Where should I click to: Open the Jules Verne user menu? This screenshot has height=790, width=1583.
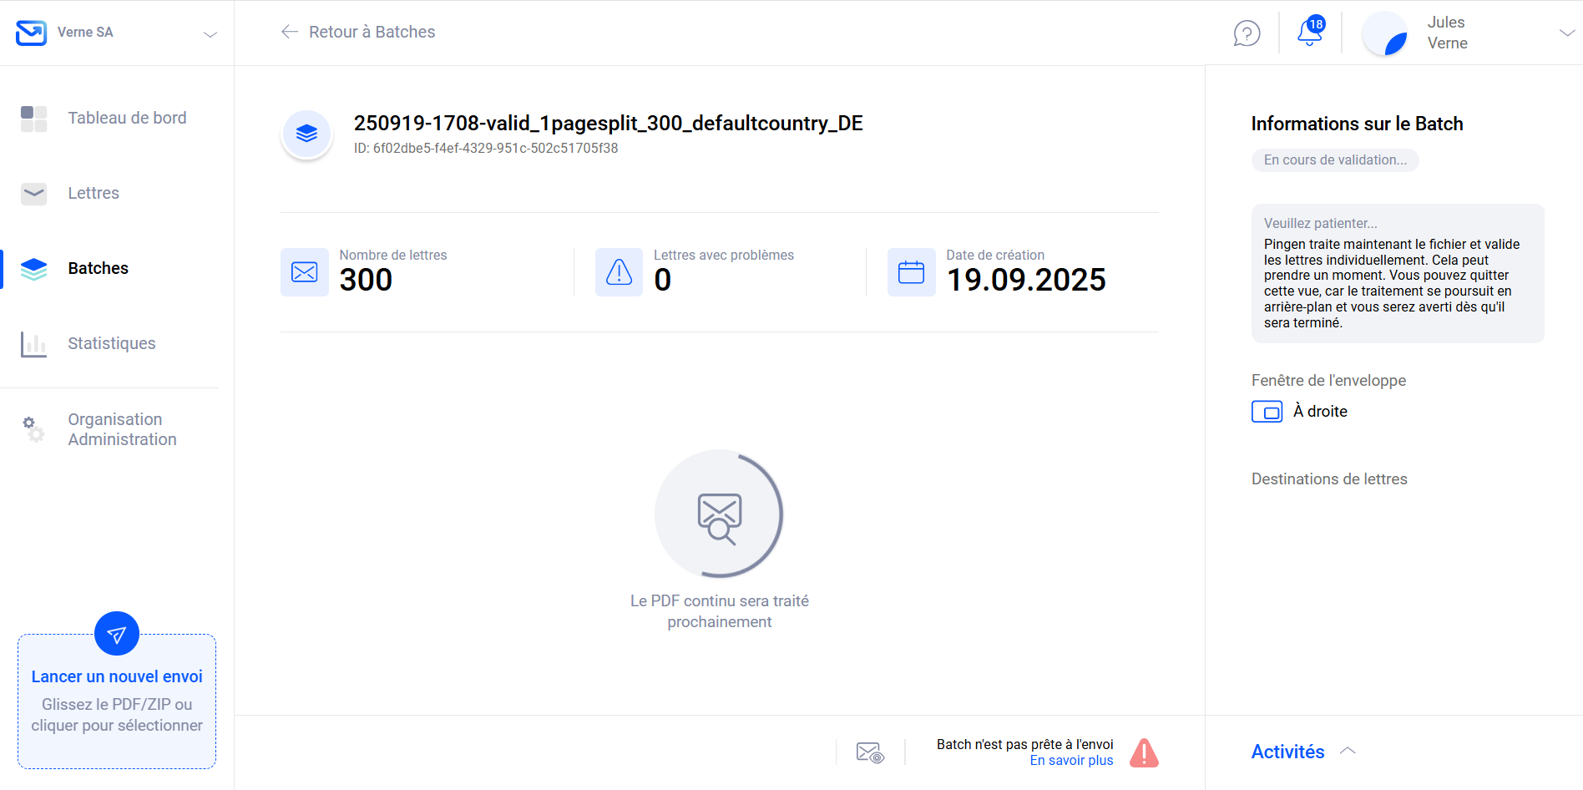1566,33
